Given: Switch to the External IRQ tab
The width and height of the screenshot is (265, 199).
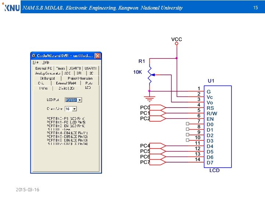Looking at the screenshot, I should point(43,69).
